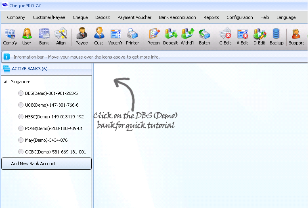Viewport: 308px width, 208px height.
Task: Open the Bank Reconciliation menu
Action: 177,17
